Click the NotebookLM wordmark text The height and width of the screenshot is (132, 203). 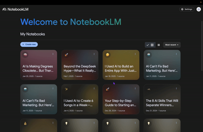click(x=18, y=9)
